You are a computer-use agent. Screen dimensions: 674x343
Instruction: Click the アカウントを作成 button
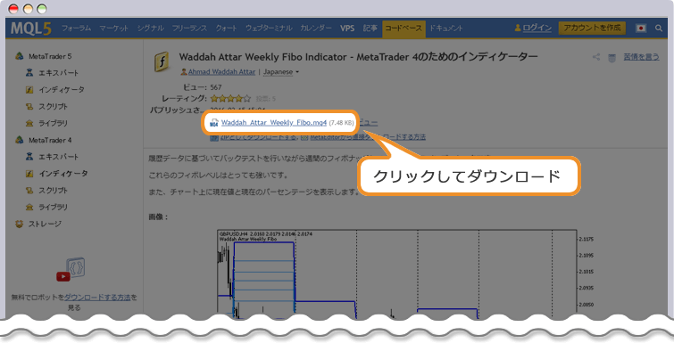pos(592,29)
